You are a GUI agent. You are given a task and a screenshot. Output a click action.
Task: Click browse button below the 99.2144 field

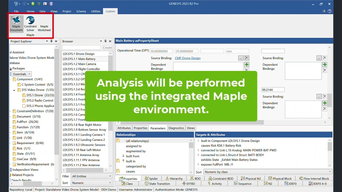click(319, 96)
